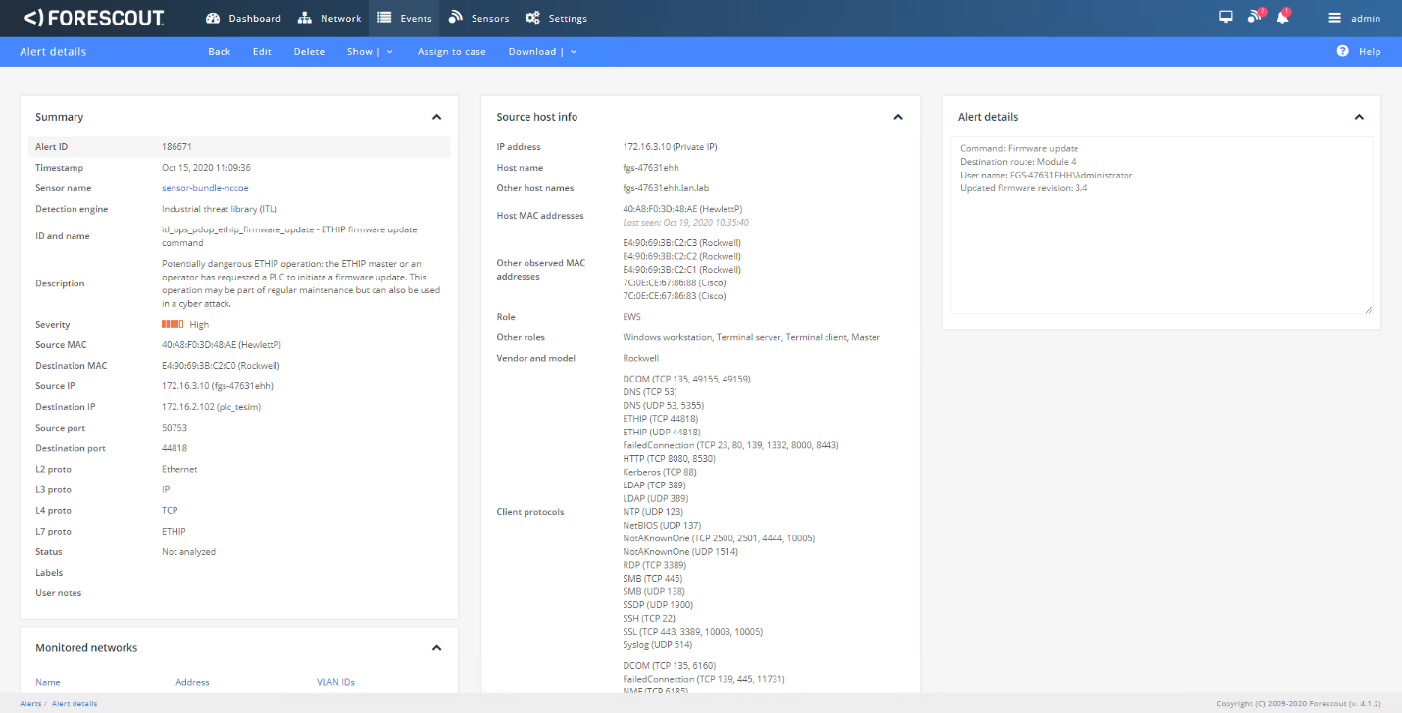Sort by Name column in Monitored networks

(x=48, y=682)
